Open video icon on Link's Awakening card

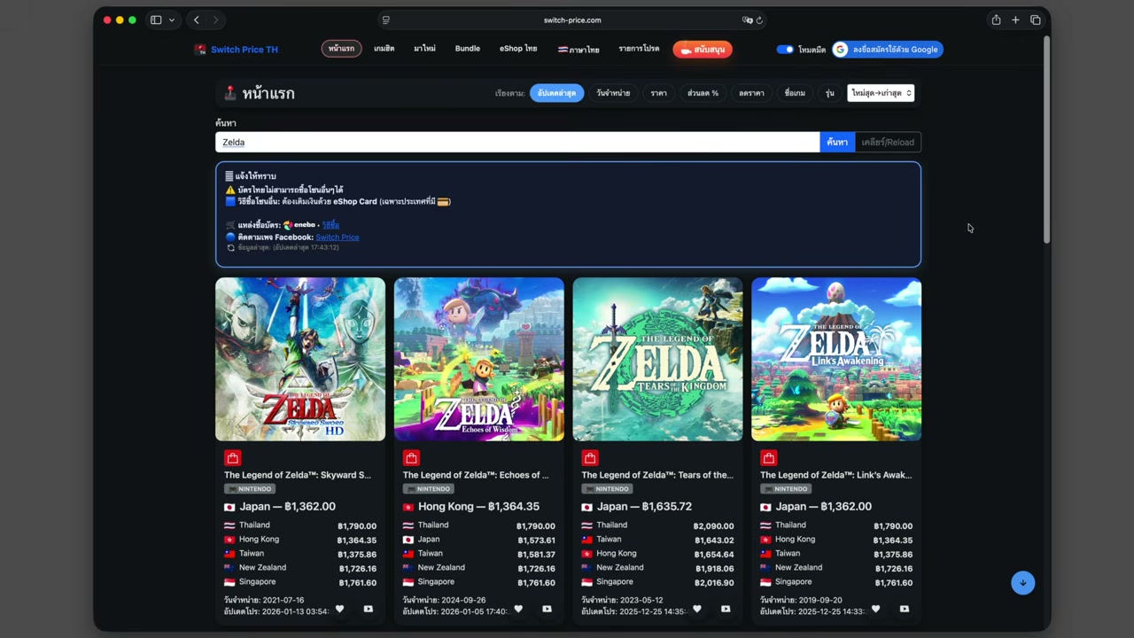click(x=905, y=609)
